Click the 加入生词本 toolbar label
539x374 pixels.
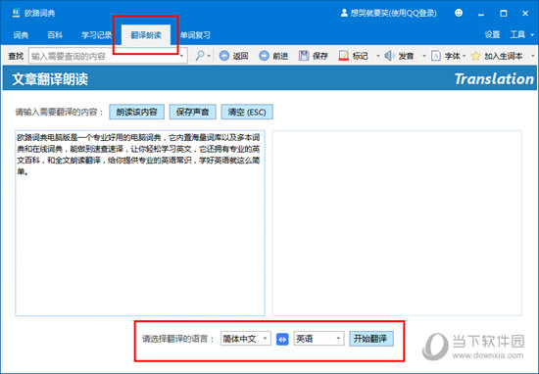click(504, 56)
